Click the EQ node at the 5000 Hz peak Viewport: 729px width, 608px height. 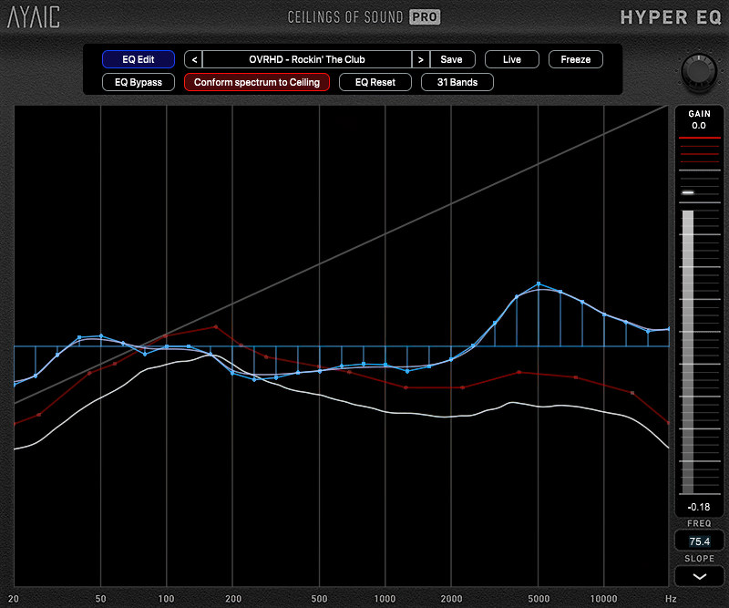pos(539,283)
